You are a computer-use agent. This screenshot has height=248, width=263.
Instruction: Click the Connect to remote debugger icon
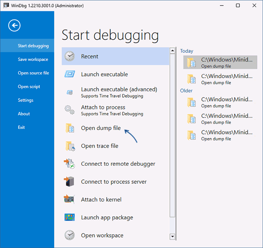(x=69, y=164)
